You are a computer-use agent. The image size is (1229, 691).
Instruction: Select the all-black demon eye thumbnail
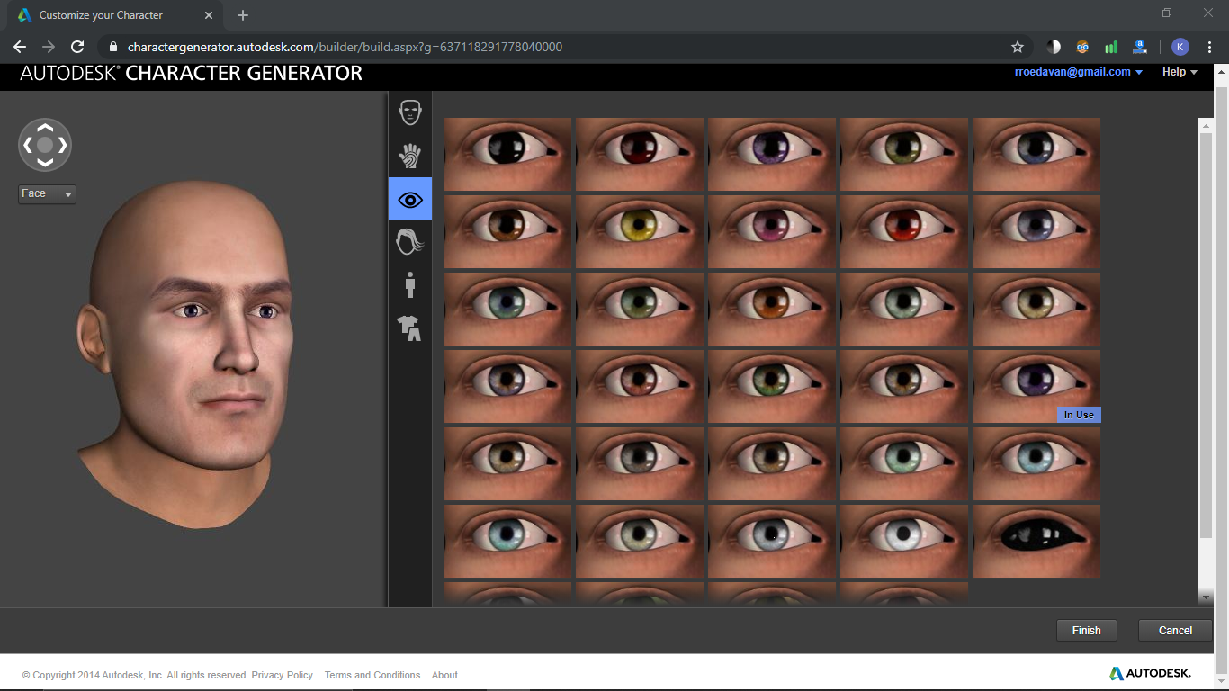1036,541
